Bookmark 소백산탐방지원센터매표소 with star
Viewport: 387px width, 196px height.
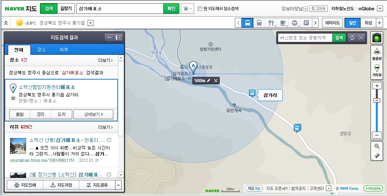[x=13, y=98]
